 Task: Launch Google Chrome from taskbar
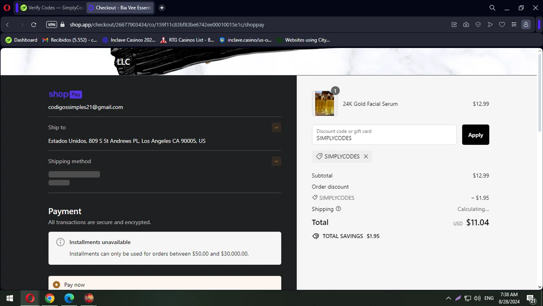(50, 298)
